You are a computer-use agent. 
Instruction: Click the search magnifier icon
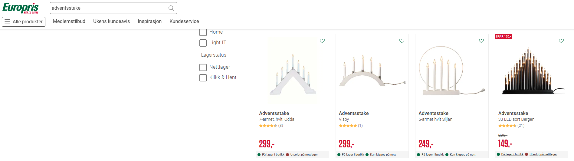pyautogui.click(x=171, y=8)
